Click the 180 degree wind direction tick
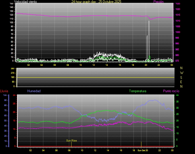This screenshot has width=195, height=154. point(12,77)
